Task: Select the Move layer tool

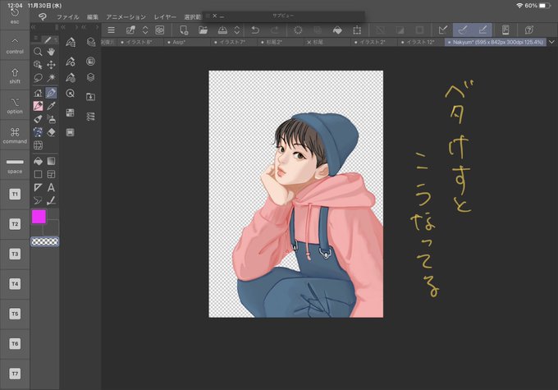Action: 51,65
